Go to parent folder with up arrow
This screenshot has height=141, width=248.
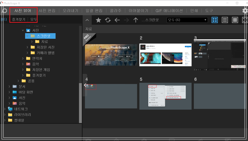tap(136, 20)
